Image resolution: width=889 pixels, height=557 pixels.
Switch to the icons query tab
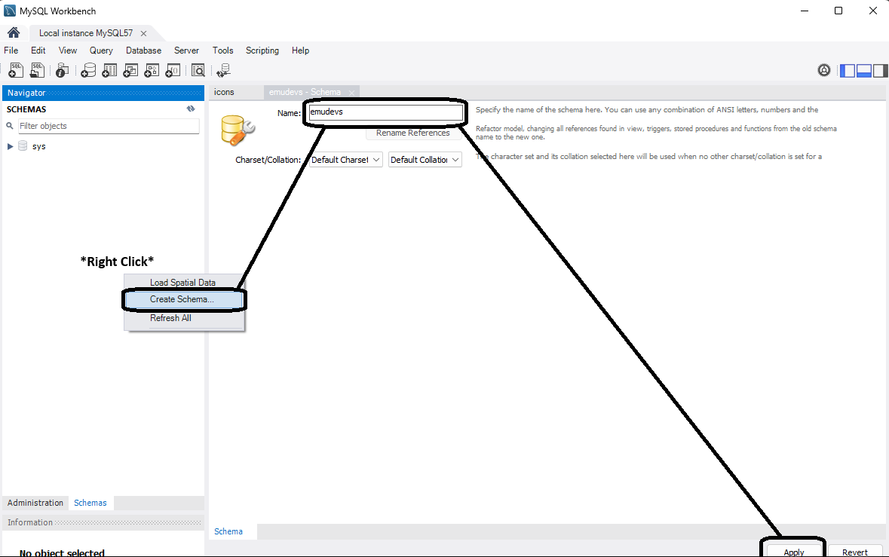click(224, 92)
